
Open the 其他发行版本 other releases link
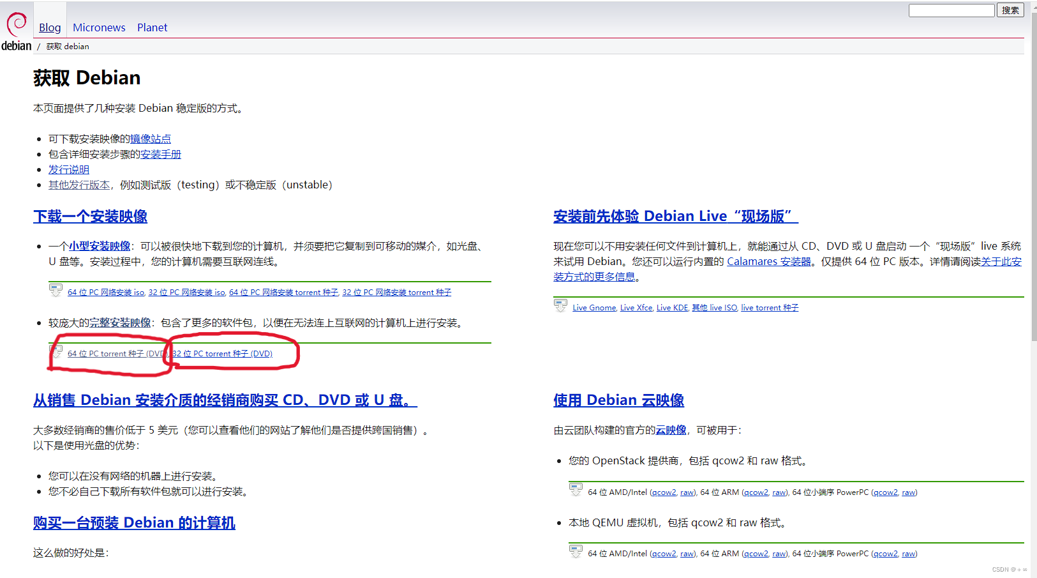click(79, 185)
